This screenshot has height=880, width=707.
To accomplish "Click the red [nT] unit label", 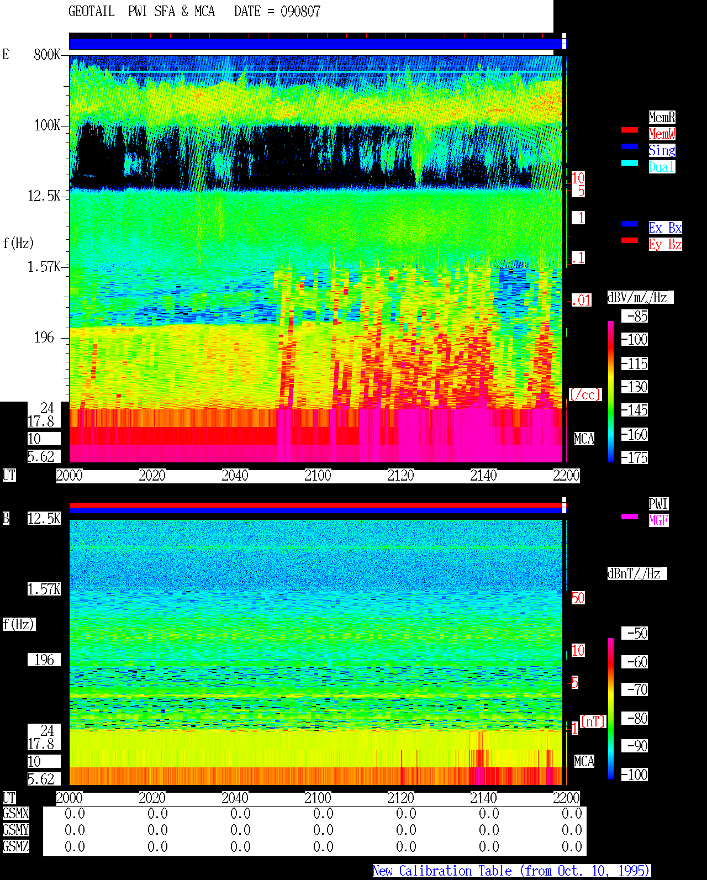I will (x=593, y=721).
